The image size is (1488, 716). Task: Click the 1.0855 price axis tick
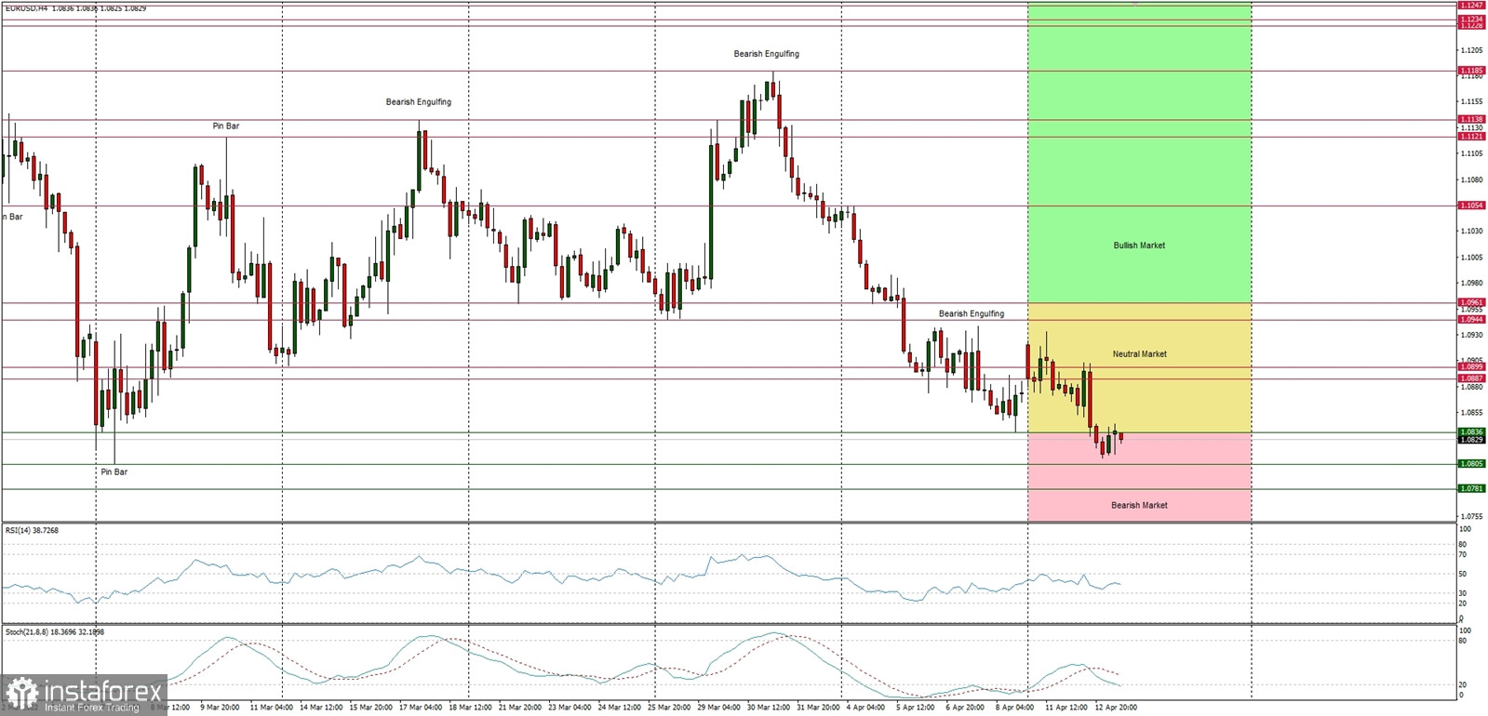pyautogui.click(x=1471, y=412)
